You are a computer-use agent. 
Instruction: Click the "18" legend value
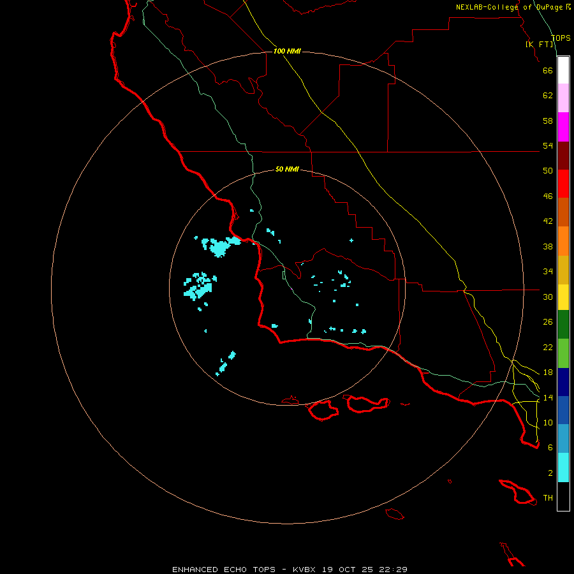pyautogui.click(x=548, y=372)
